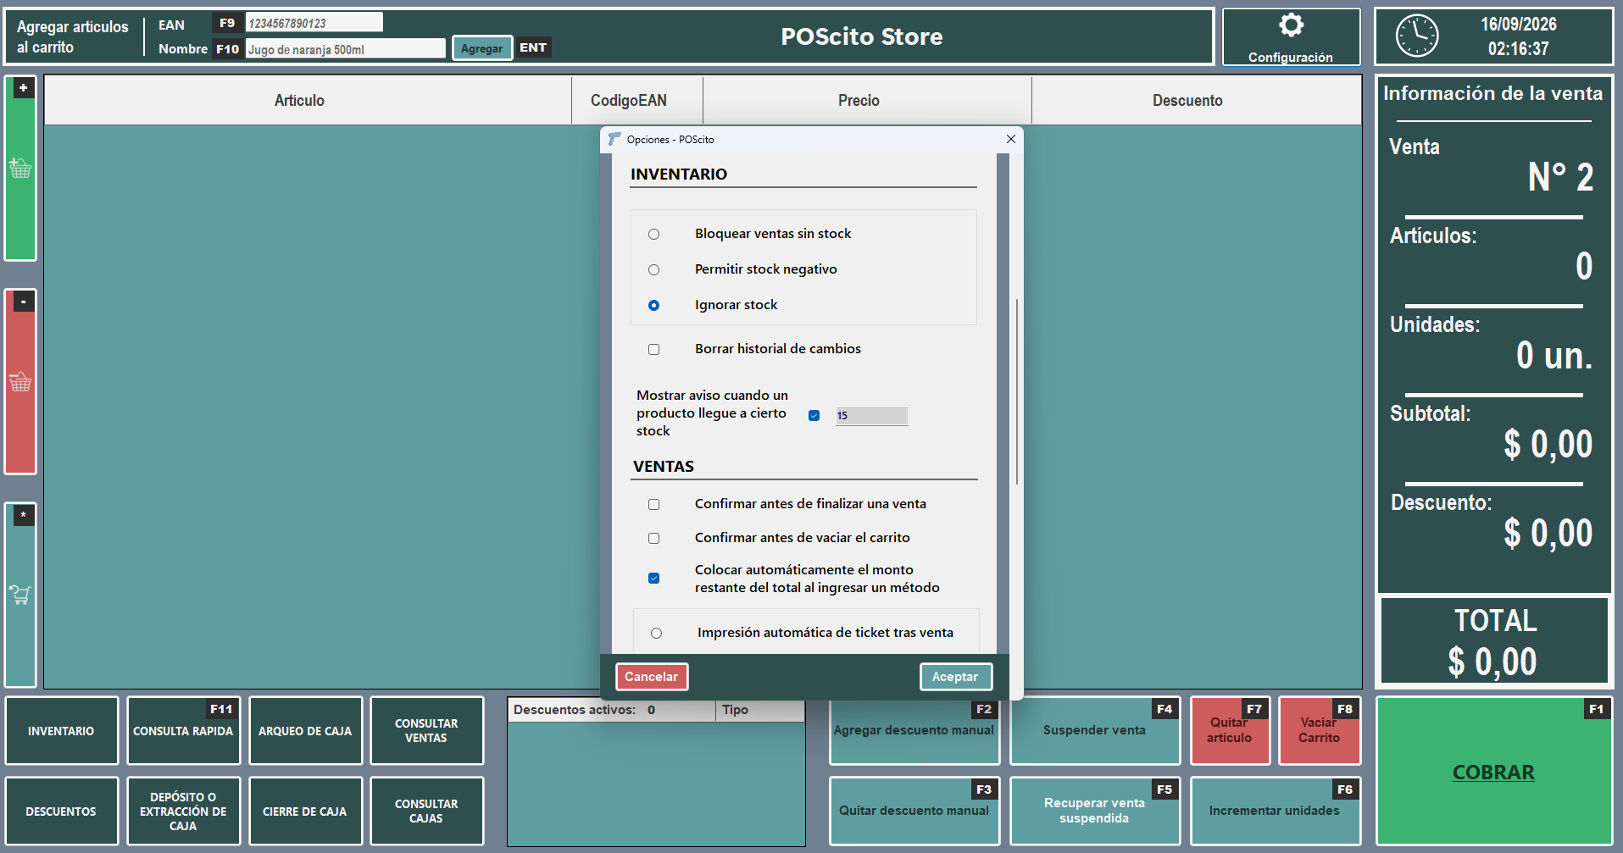1623x853 pixels.
Task: Close the Opciones - POScito dialog
Action: (x=1010, y=139)
